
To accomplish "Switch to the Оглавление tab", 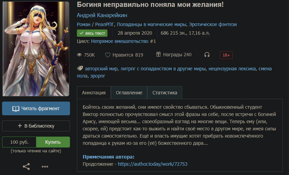I will (x=129, y=93).
